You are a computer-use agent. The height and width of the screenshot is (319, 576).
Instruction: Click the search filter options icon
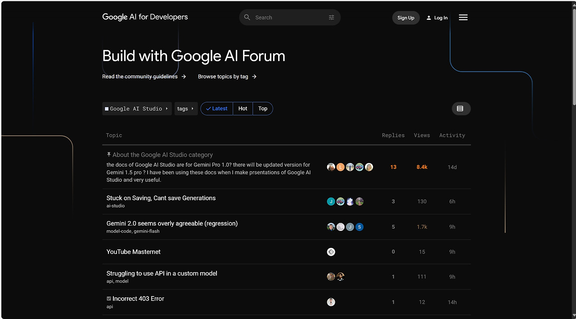(331, 18)
